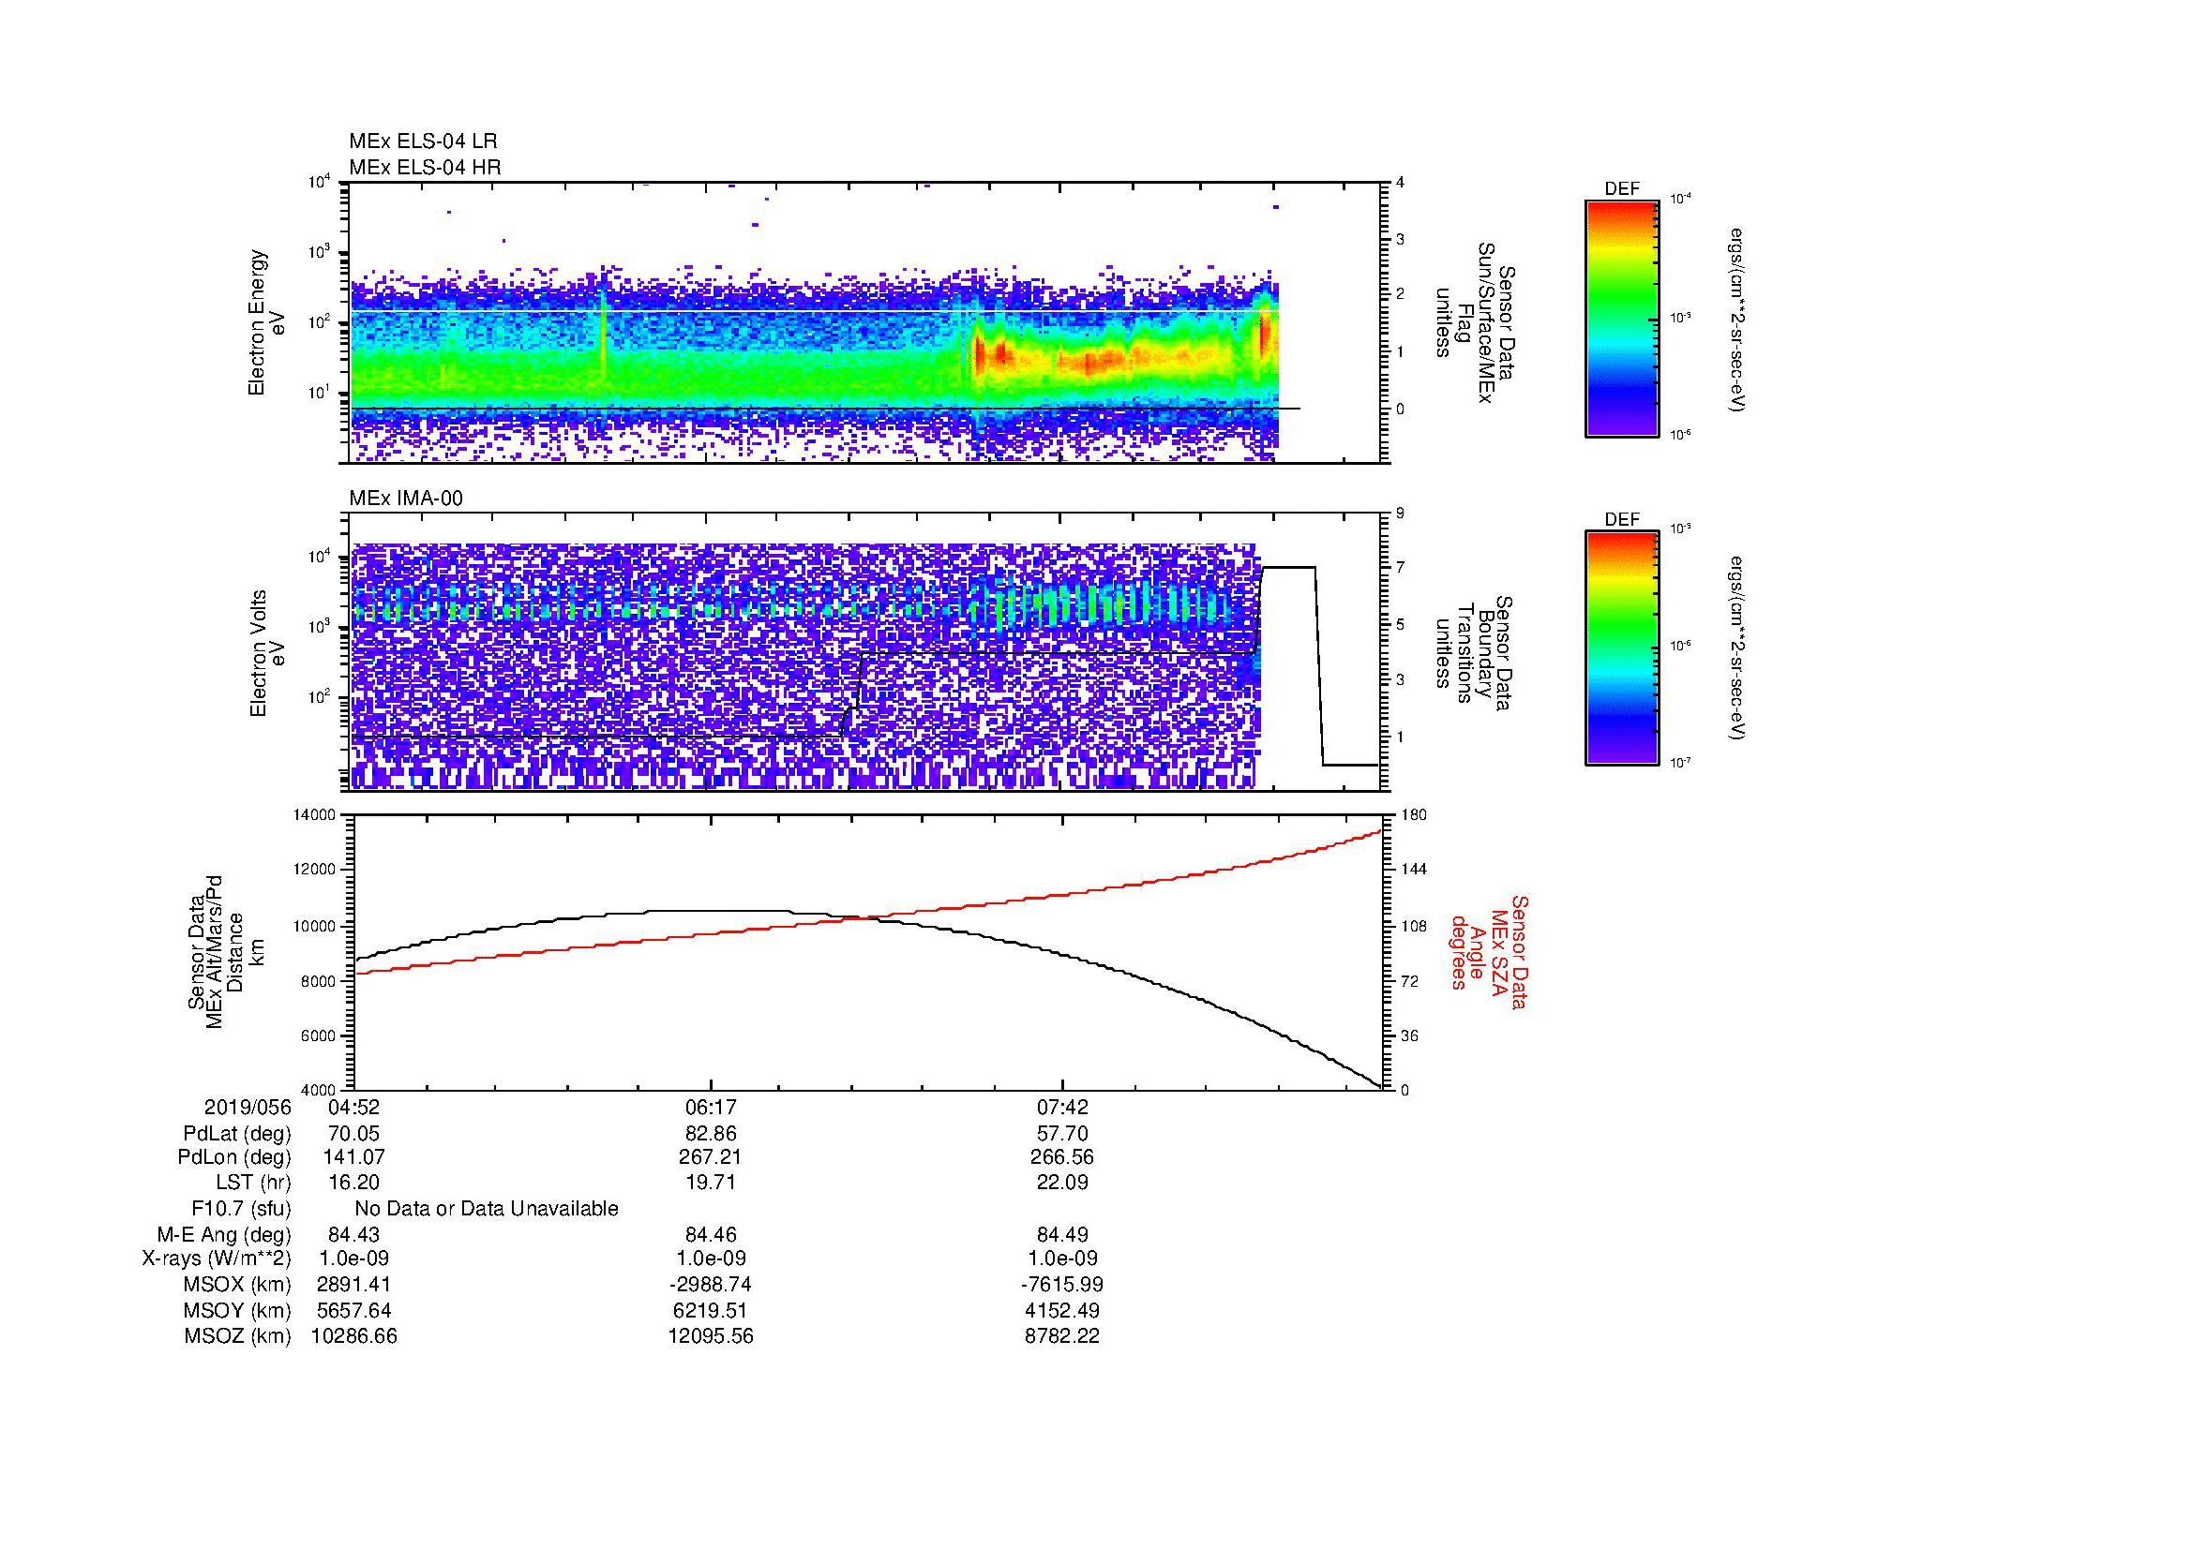Click the 'MSOY (km)' row label
Viewport: 2193px width, 1549px height.
click(237, 1311)
